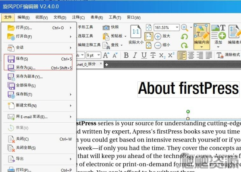Click the 缩小 zoom out icon
Image resolution: width=241 pixels, height=172 pixels.
[158, 45]
